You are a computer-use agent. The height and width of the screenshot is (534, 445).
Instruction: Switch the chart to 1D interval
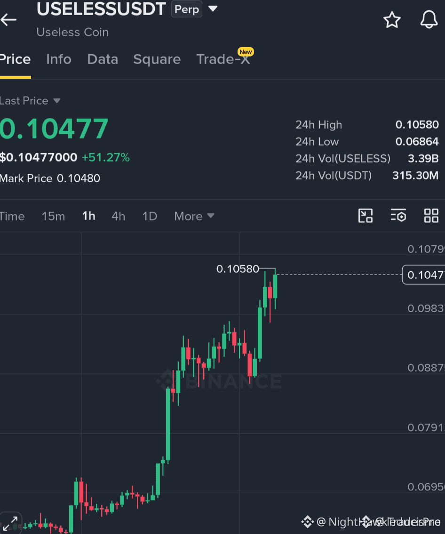(x=150, y=216)
